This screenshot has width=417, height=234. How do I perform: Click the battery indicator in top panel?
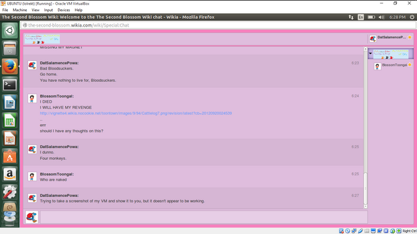371,17
